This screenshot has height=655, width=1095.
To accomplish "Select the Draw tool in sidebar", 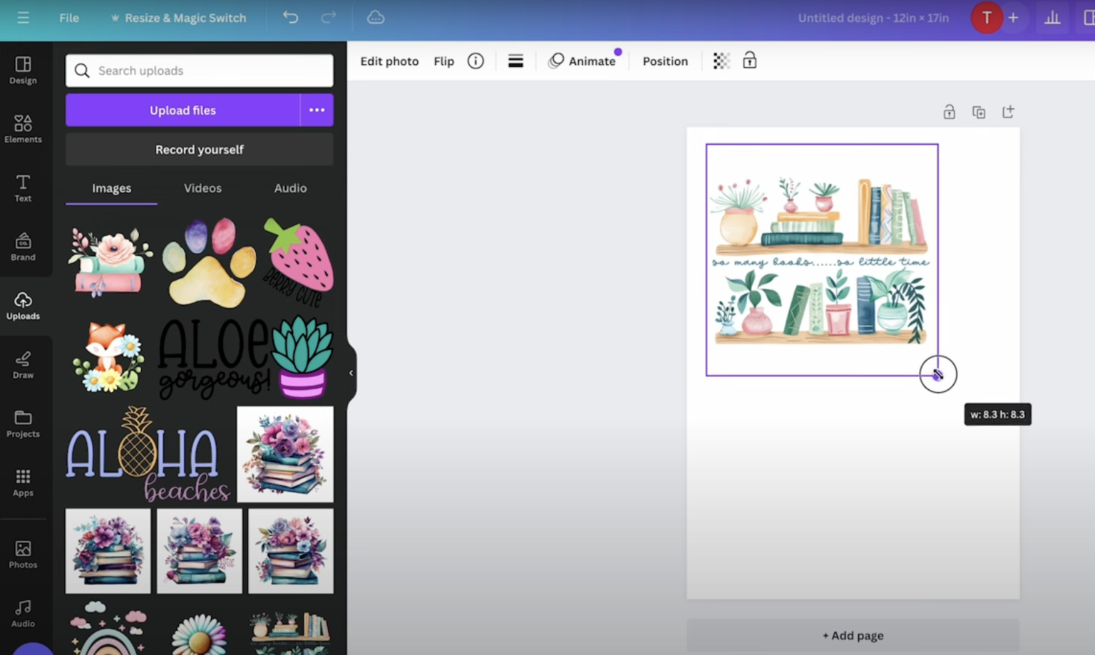I will click(x=23, y=365).
